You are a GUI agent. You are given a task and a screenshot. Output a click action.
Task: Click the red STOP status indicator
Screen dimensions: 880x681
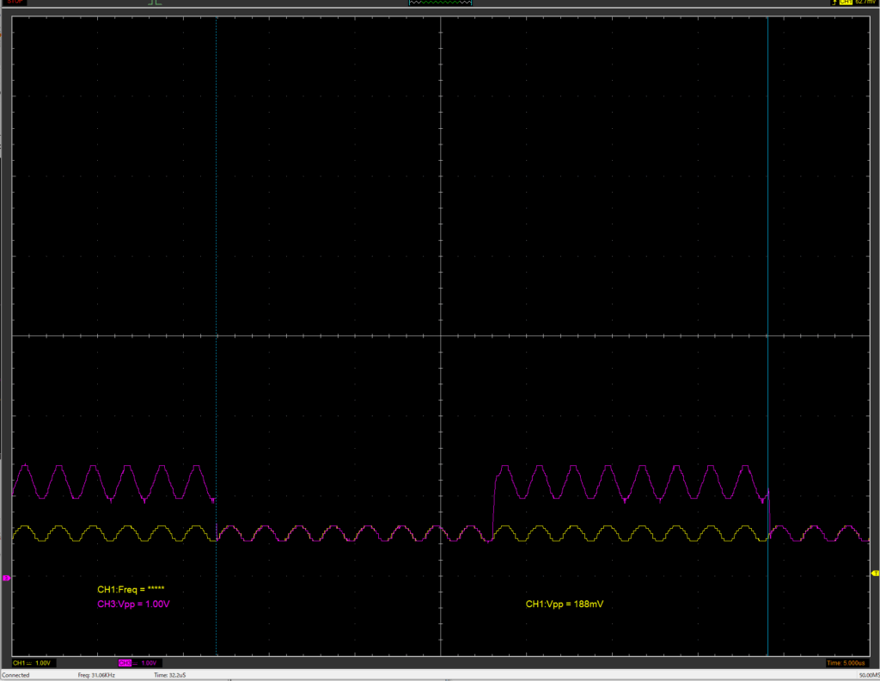pos(15,3)
